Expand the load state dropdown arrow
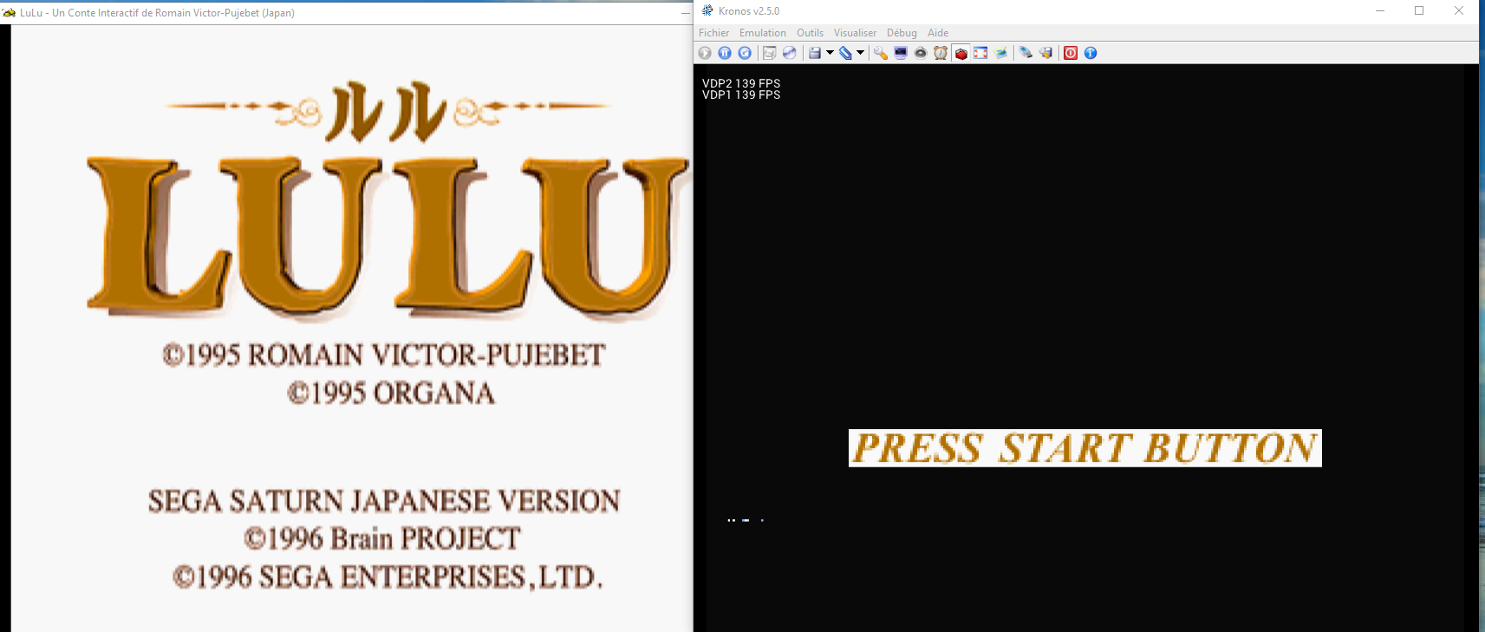Screen dimensions: 1485x632 (860, 53)
